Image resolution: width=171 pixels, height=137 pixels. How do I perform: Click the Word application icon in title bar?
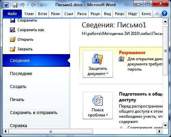[6, 5]
